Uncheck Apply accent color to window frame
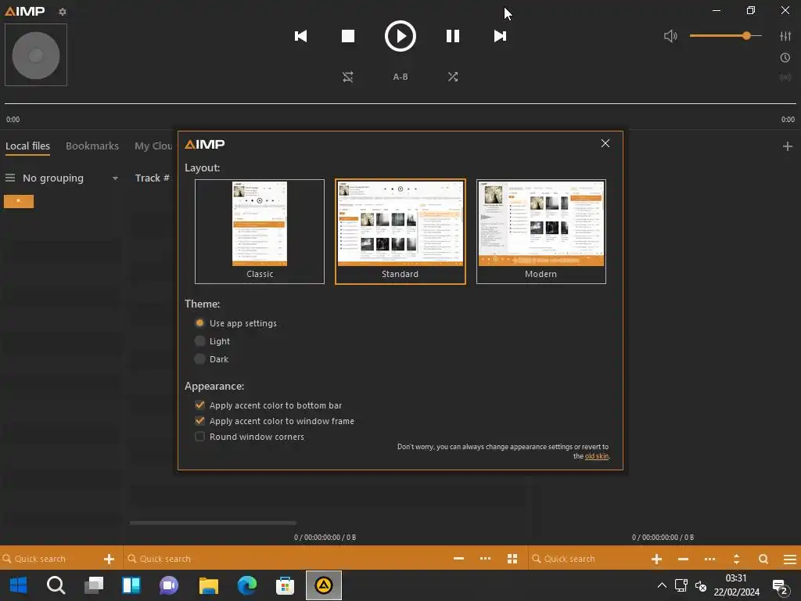This screenshot has height=601, width=801. [199, 420]
